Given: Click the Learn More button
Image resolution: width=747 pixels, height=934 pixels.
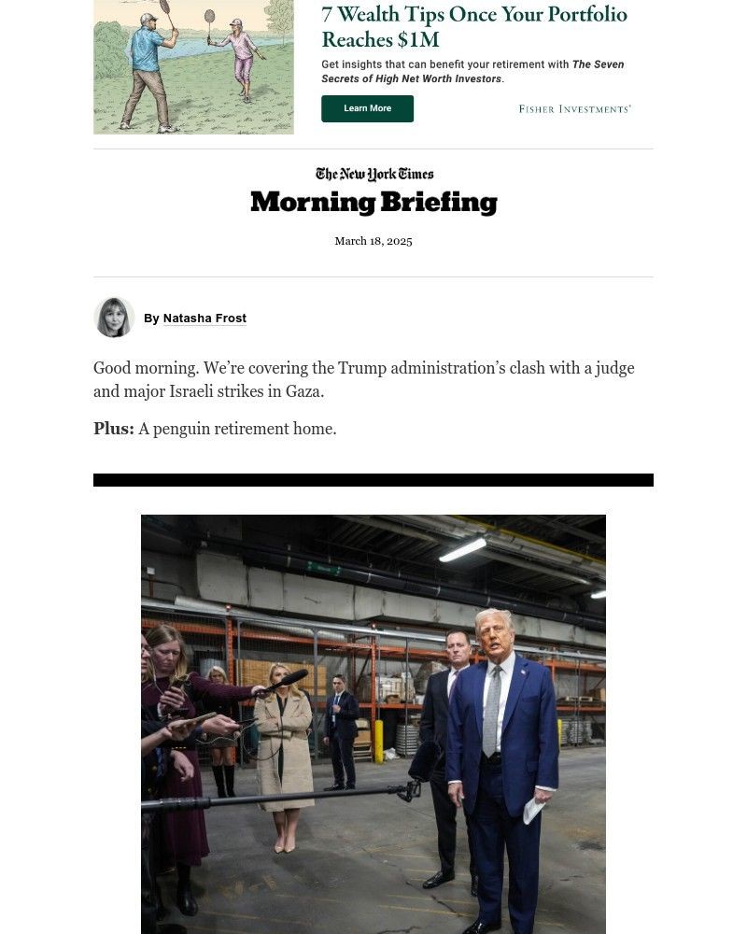Looking at the screenshot, I should point(367,108).
